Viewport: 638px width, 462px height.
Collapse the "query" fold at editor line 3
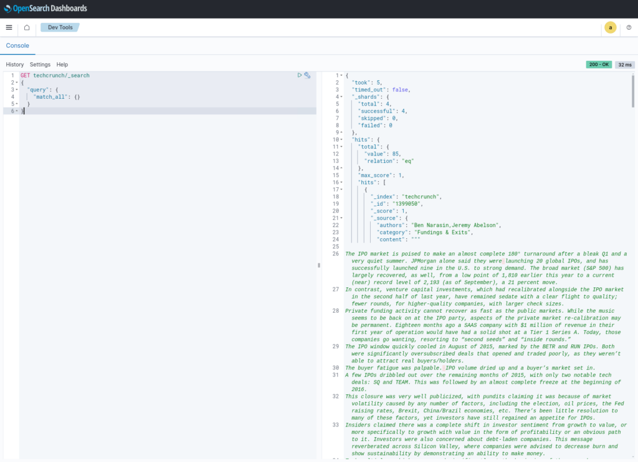point(17,90)
